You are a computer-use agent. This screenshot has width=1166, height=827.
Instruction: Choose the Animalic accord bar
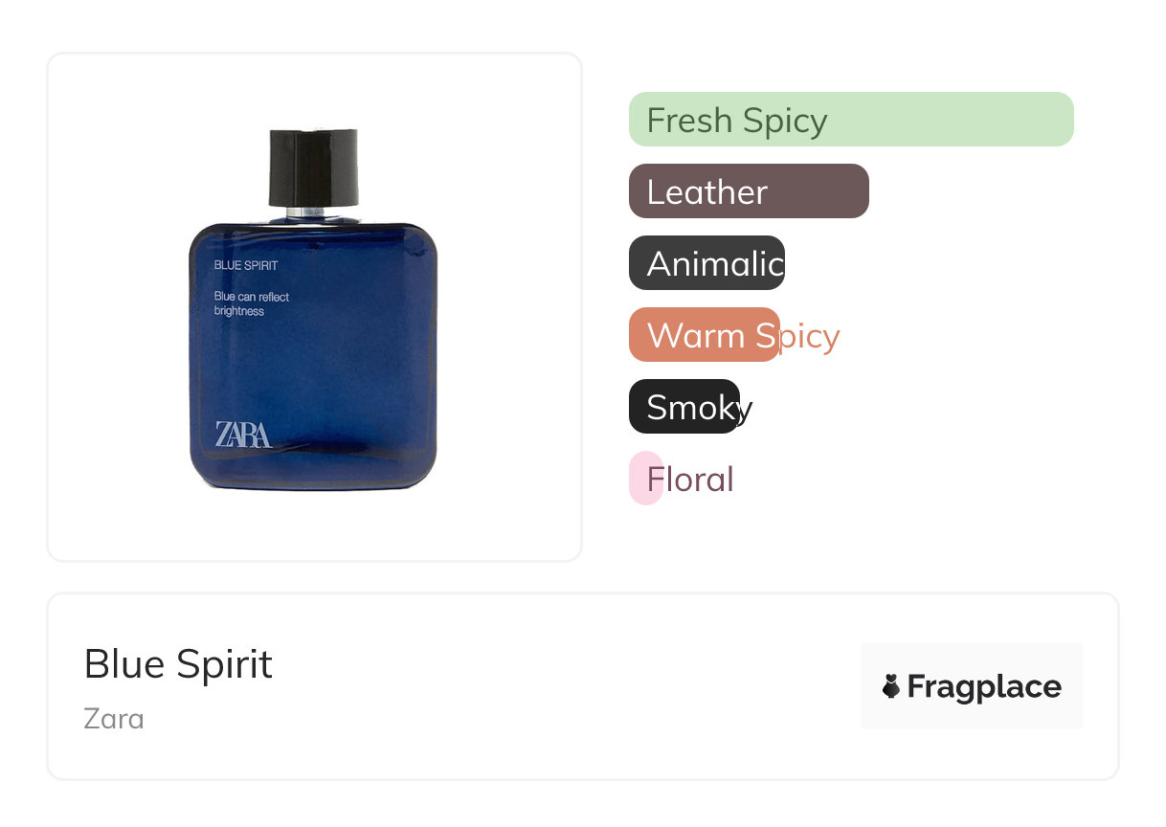click(706, 263)
